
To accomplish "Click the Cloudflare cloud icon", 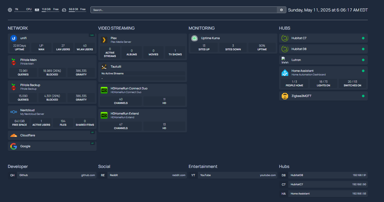I will coord(14,136).
